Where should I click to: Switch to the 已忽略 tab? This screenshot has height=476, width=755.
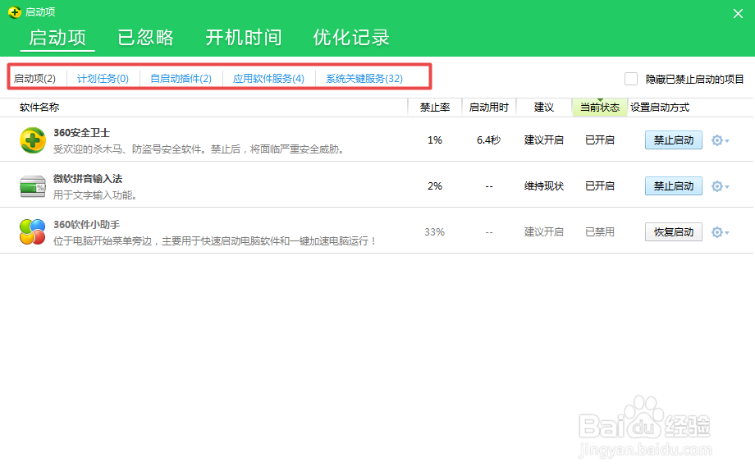pos(145,38)
